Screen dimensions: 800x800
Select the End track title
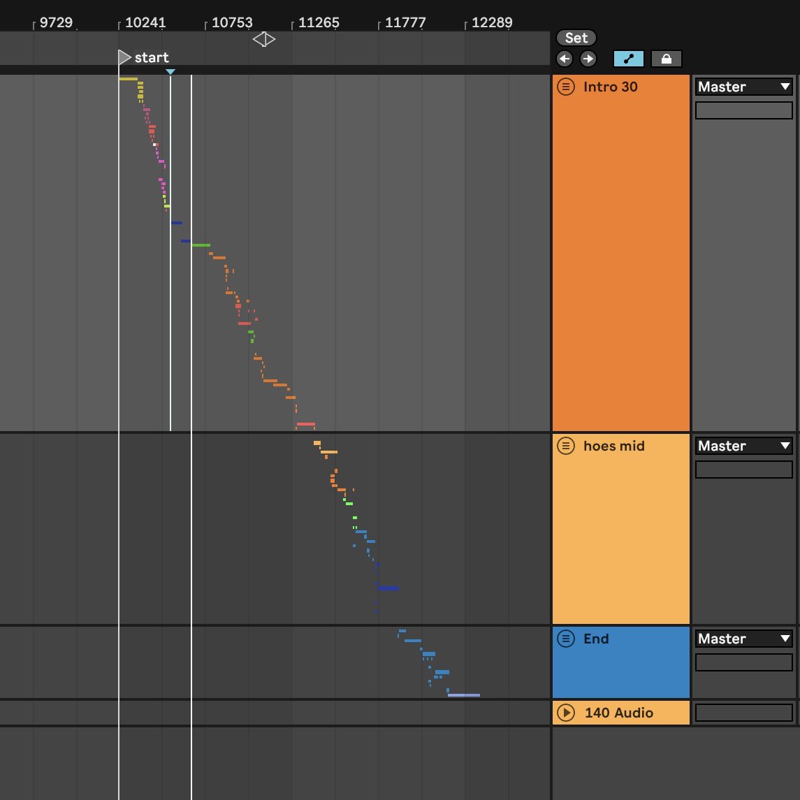click(x=596, y=639)
